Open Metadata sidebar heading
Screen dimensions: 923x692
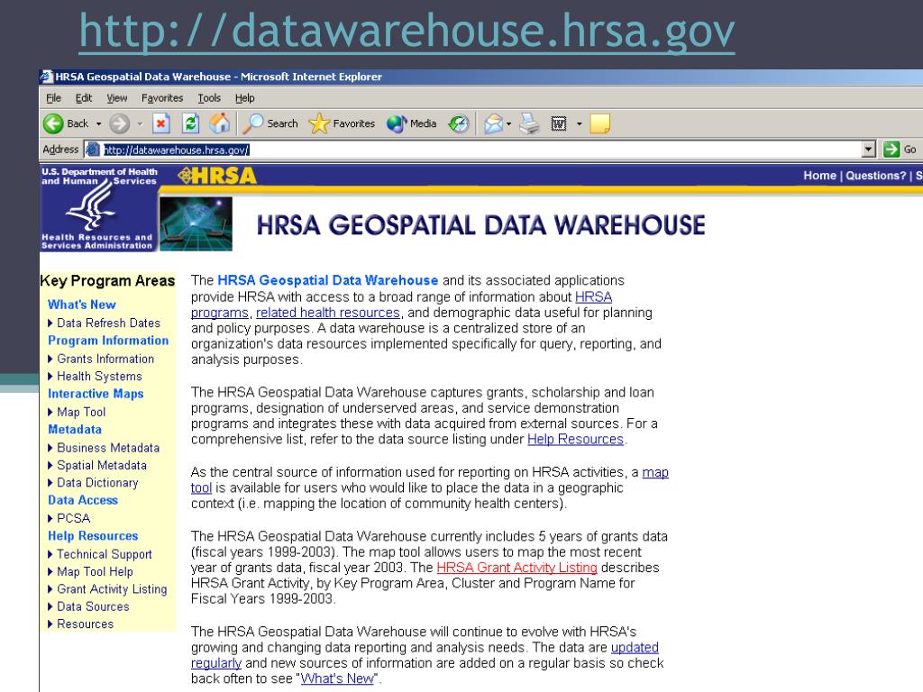tap(75, 430)
